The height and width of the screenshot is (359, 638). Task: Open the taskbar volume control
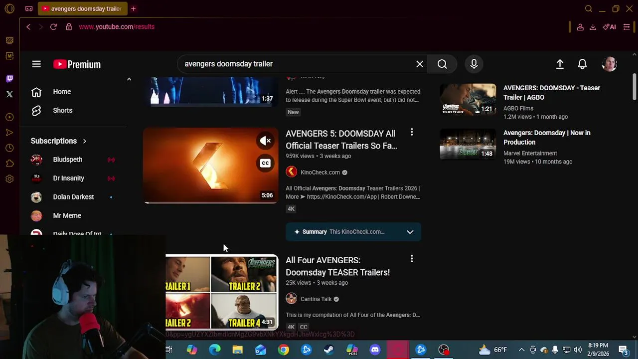click(x=578, y=350)
